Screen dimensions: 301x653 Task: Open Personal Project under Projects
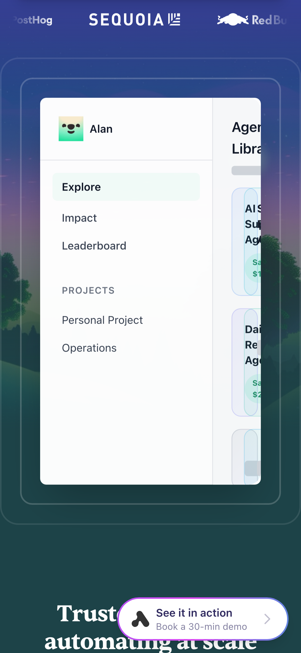coord(102,320)
